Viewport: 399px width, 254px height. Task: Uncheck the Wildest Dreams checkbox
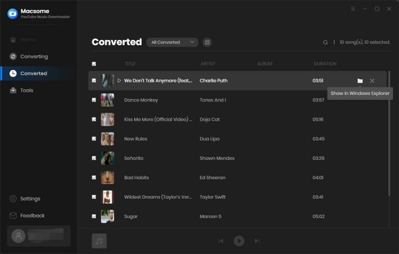tap(94, 197)
